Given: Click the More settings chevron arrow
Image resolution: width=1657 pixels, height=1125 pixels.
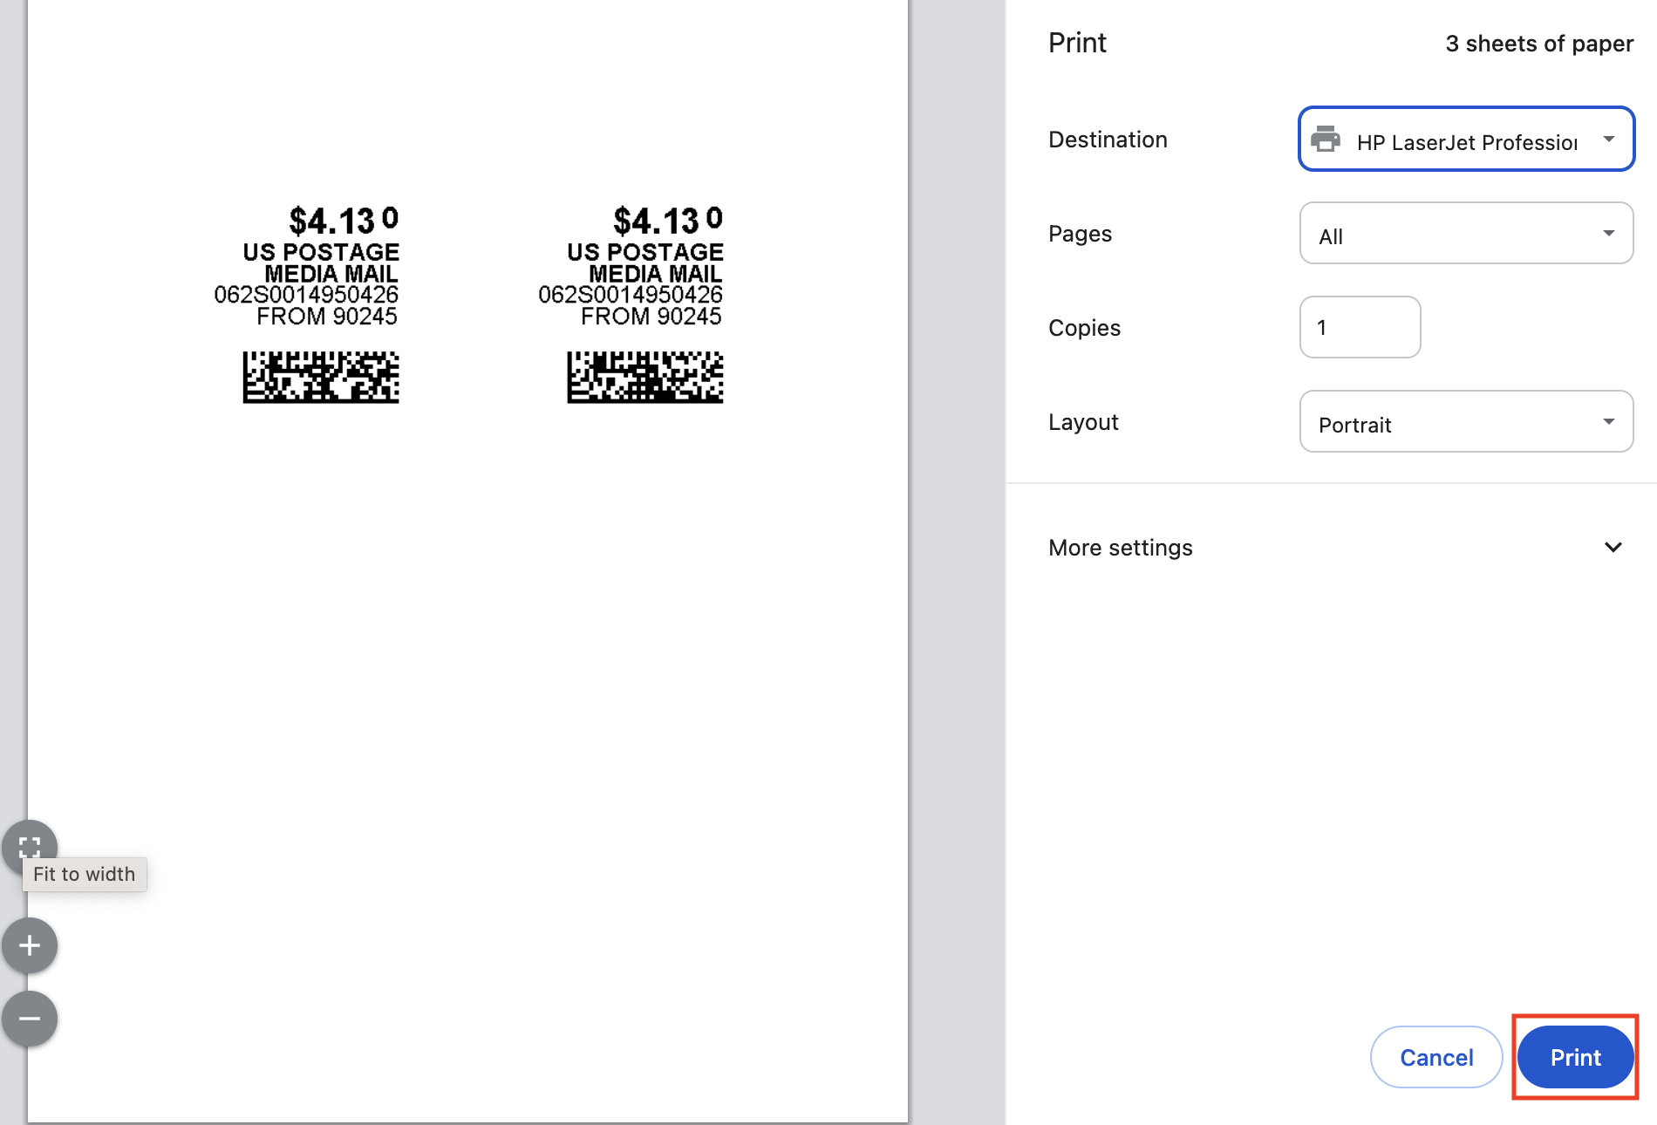Looking at the screenshot, I should [1613, 548].
